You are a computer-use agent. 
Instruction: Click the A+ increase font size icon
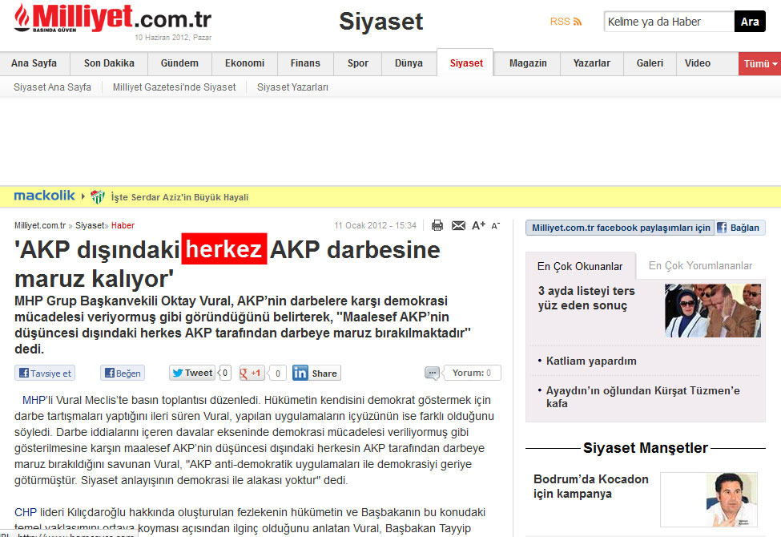tap(479, 225)
